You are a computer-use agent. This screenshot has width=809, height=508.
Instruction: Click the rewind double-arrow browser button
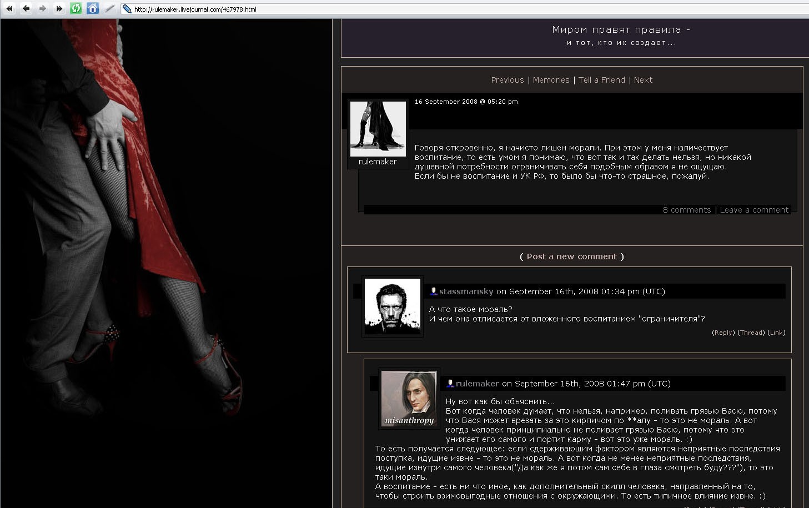tap(9, 8)
